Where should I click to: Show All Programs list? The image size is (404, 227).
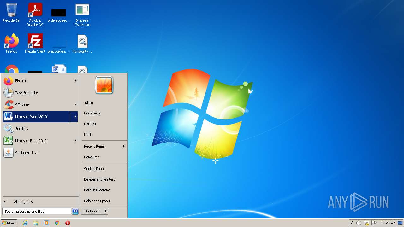pyautogui.click(x=40, y=202)
